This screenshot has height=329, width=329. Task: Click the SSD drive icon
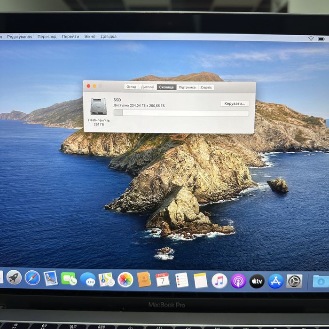point(98,106)
